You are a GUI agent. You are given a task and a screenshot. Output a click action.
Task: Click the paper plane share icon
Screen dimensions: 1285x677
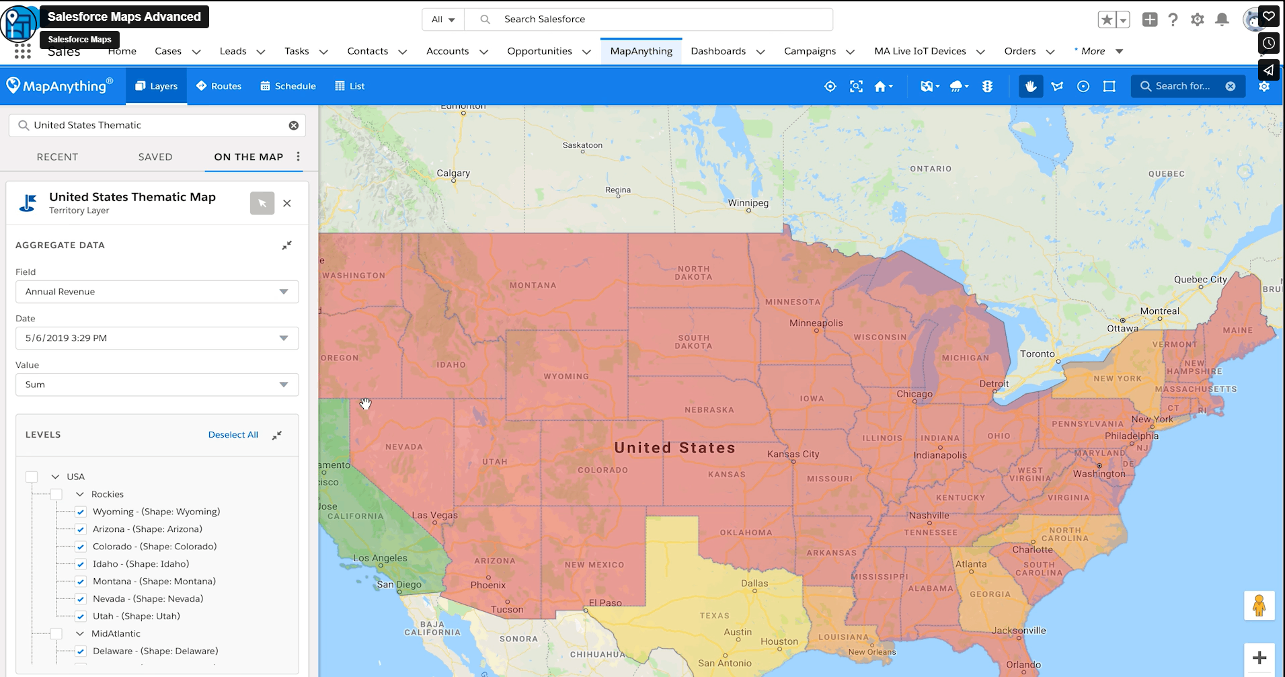[x=1269, y=70]
